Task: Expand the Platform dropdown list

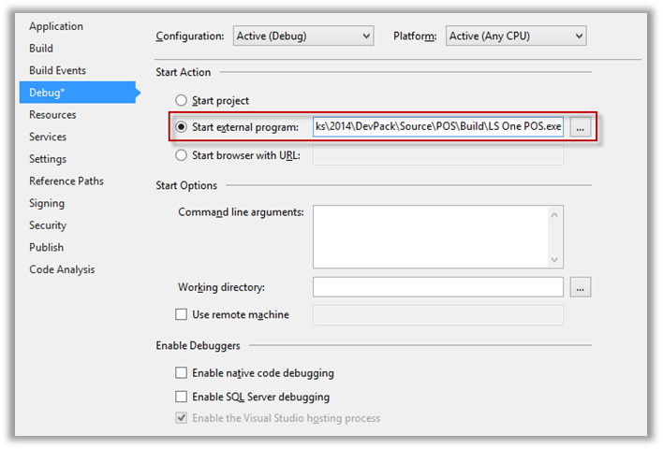Action: click(x=516, y=36)
